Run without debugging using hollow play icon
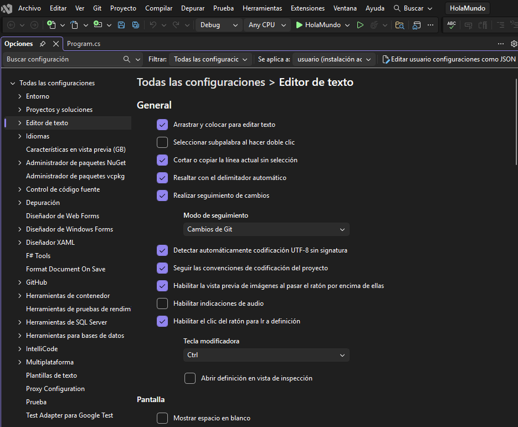This screenshot has height=427, width=518. pyautogui.click(x=360, y=25)
